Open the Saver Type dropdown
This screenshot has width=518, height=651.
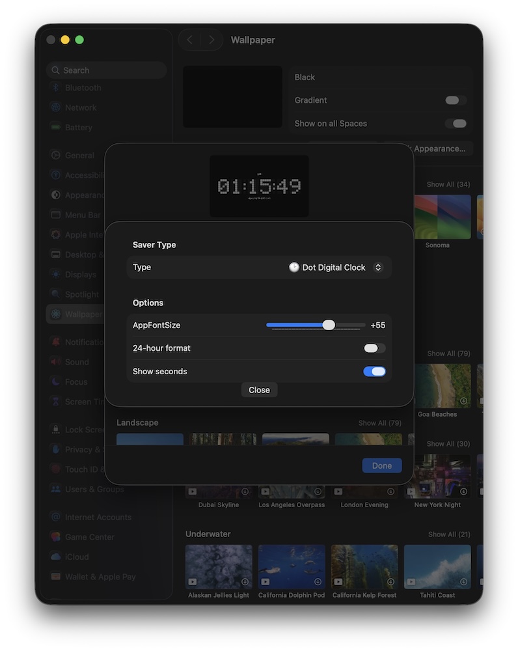(336, 268)
